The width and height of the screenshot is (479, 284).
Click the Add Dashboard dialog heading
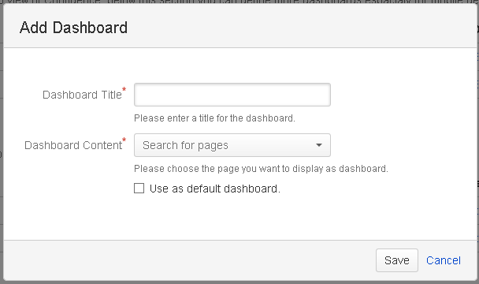pyautogui.click(x=73, y=28)
